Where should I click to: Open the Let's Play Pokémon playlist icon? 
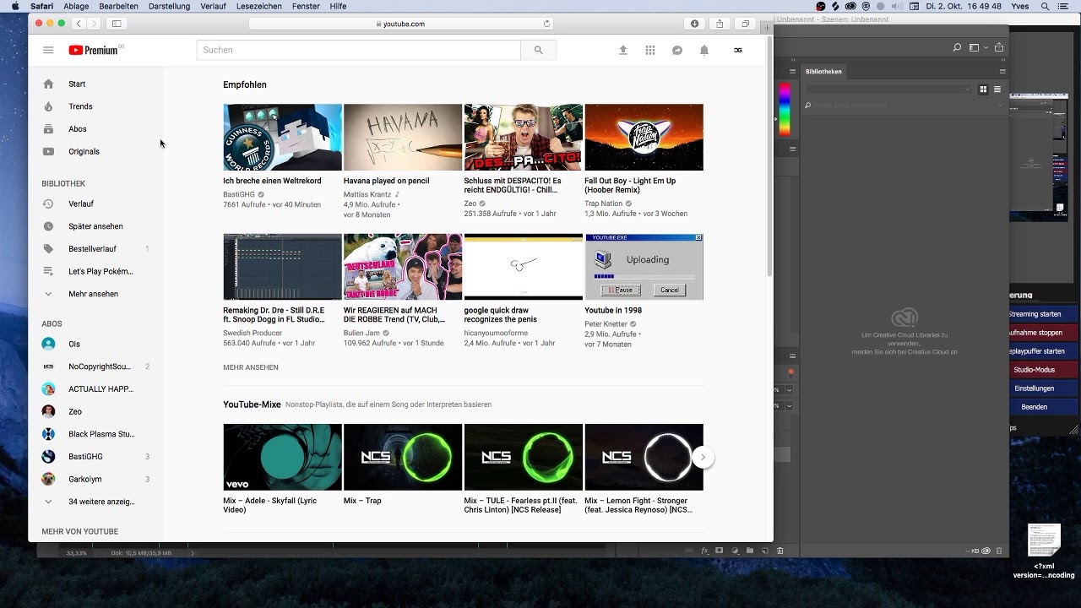(x=48, y=271)
